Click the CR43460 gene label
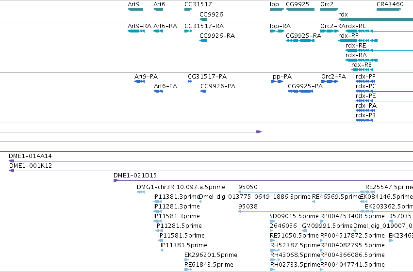The image size is (413, 272). [390, 4]
